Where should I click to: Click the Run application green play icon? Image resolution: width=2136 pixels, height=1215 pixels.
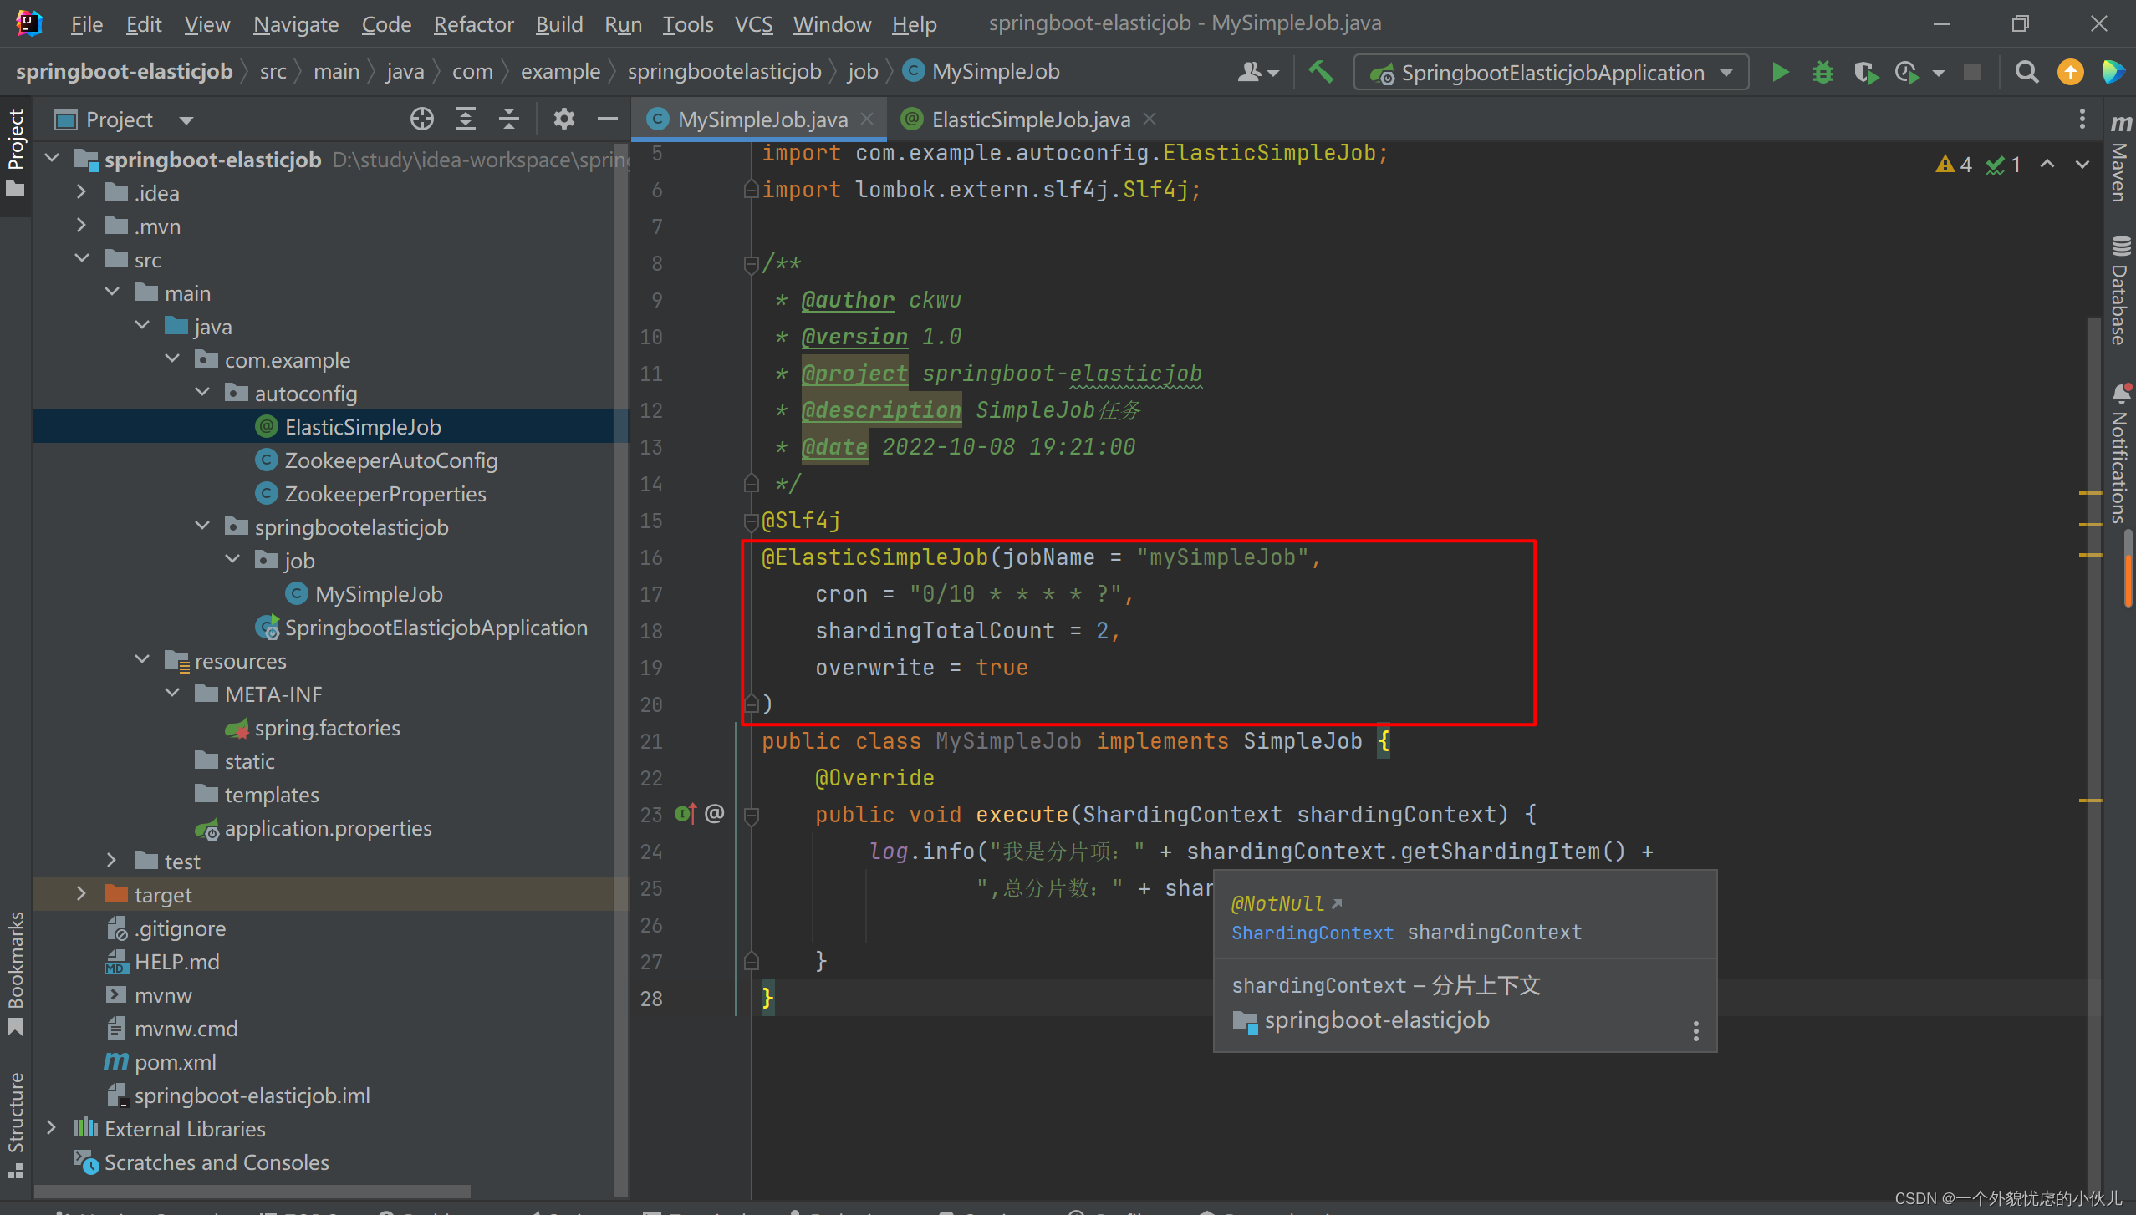click(x=1780, y=73)
